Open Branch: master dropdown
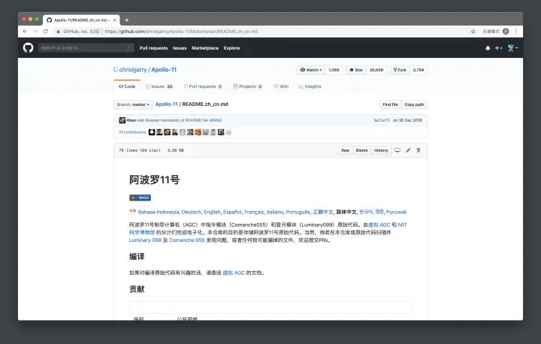The width and height of the screenshot is (541, 344). 133,104
